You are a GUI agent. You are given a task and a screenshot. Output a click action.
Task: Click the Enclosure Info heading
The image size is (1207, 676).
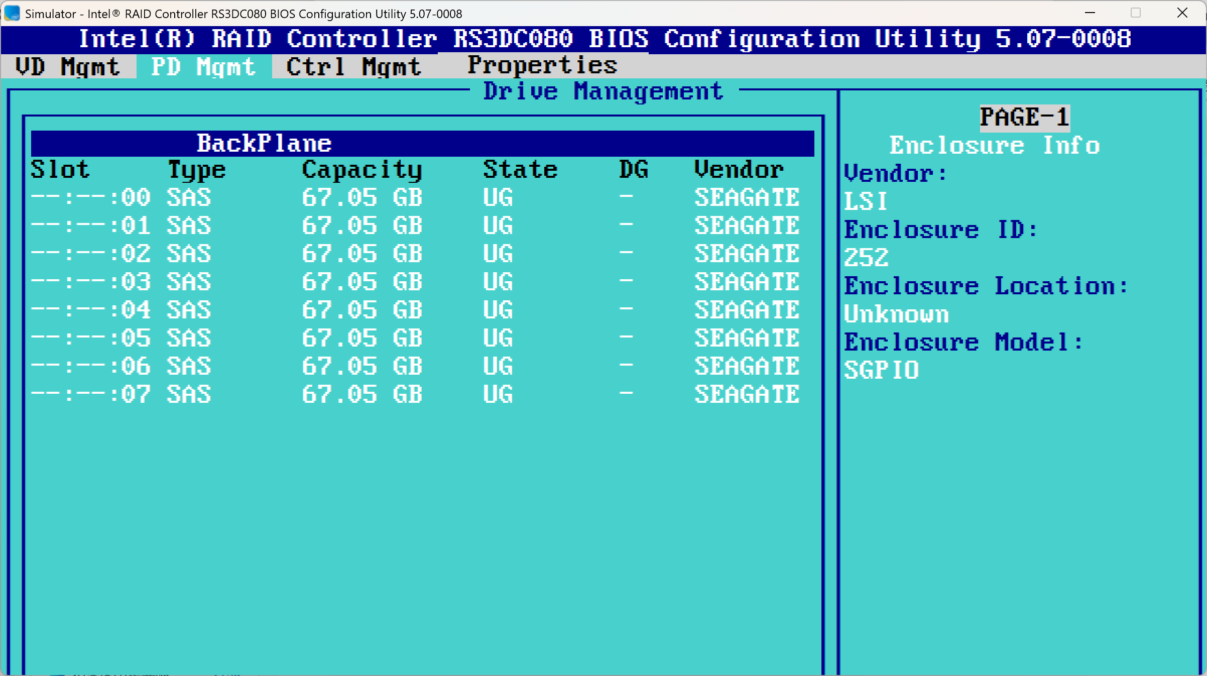pyautogui.click(x=994, y=145)
